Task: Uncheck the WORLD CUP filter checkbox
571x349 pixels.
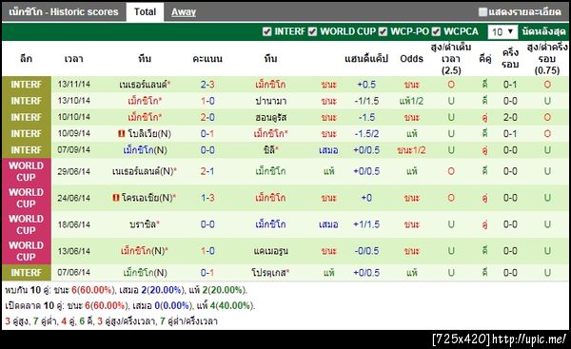Action: pos(312,31)
